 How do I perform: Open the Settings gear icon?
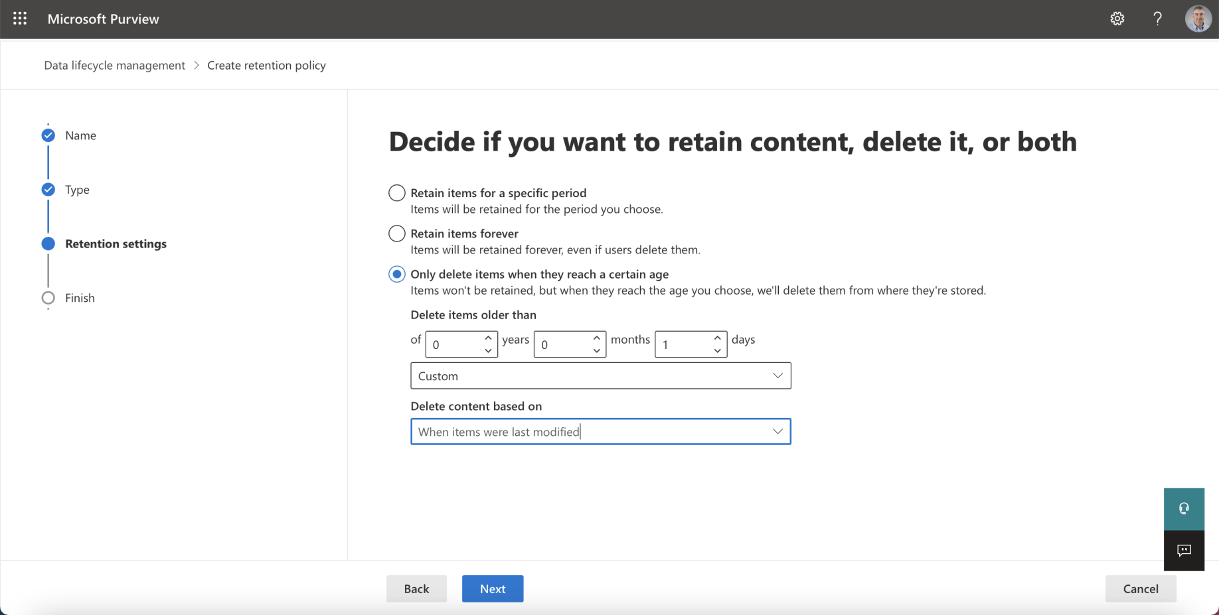(1117, 19)
